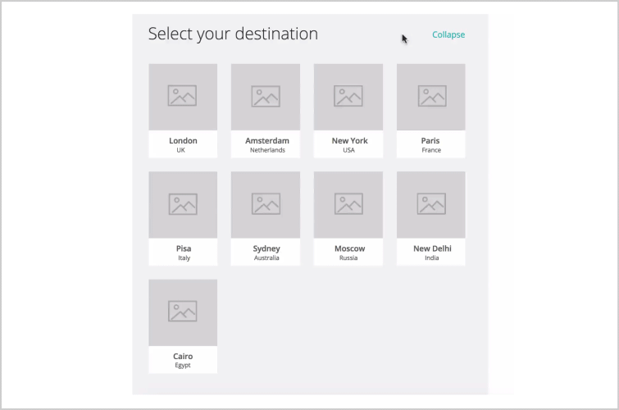Viewport: 619px width, 410px height.
Task: Click the New York picture placeholder
Action: (348, 97)
